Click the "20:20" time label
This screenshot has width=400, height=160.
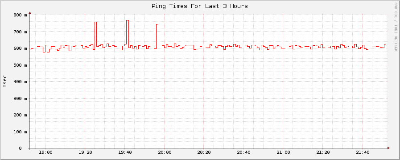204,152
